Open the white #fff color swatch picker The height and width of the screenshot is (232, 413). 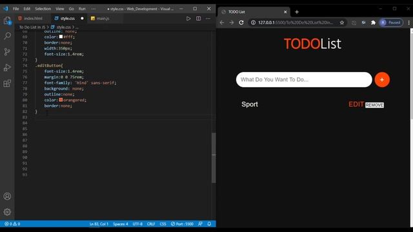coord(61,37)
